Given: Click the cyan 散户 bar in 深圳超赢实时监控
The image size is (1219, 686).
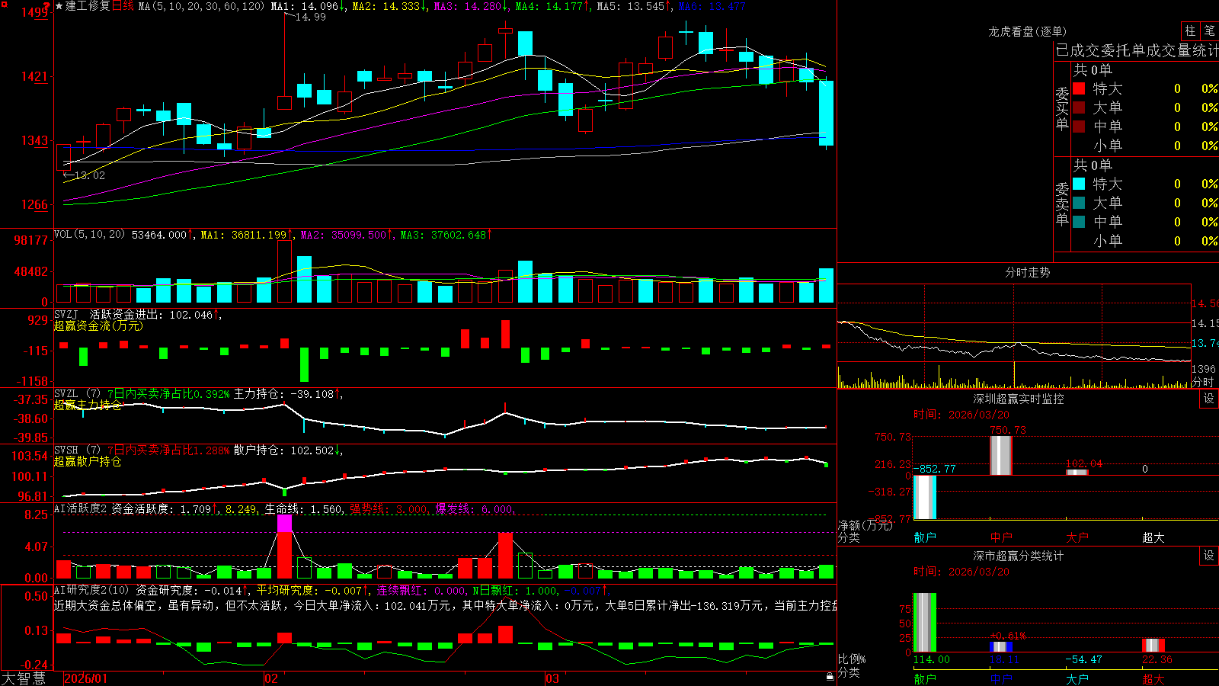Looking at the screenshot, I should tap(925, 497).
